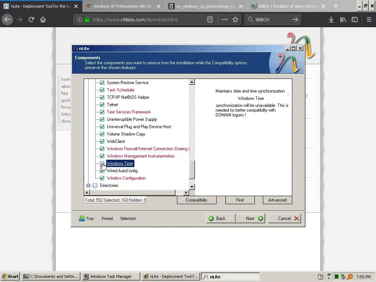This screenshot has width=376, height=282.
Task: Open a new Firefox tab with plus
Action: (336, 6)
